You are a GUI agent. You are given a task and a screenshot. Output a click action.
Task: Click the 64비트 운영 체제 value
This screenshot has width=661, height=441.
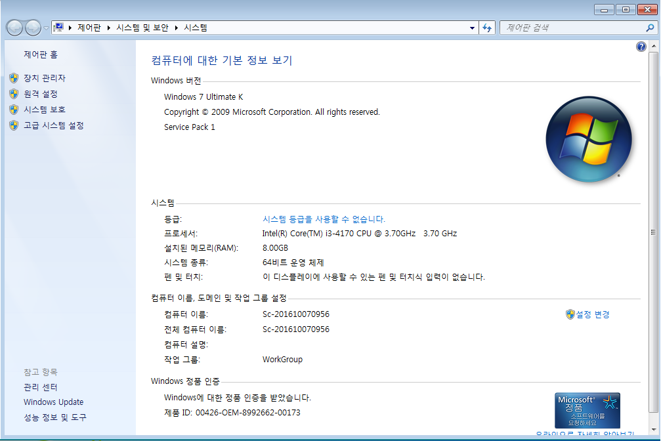tap(293, 262)
